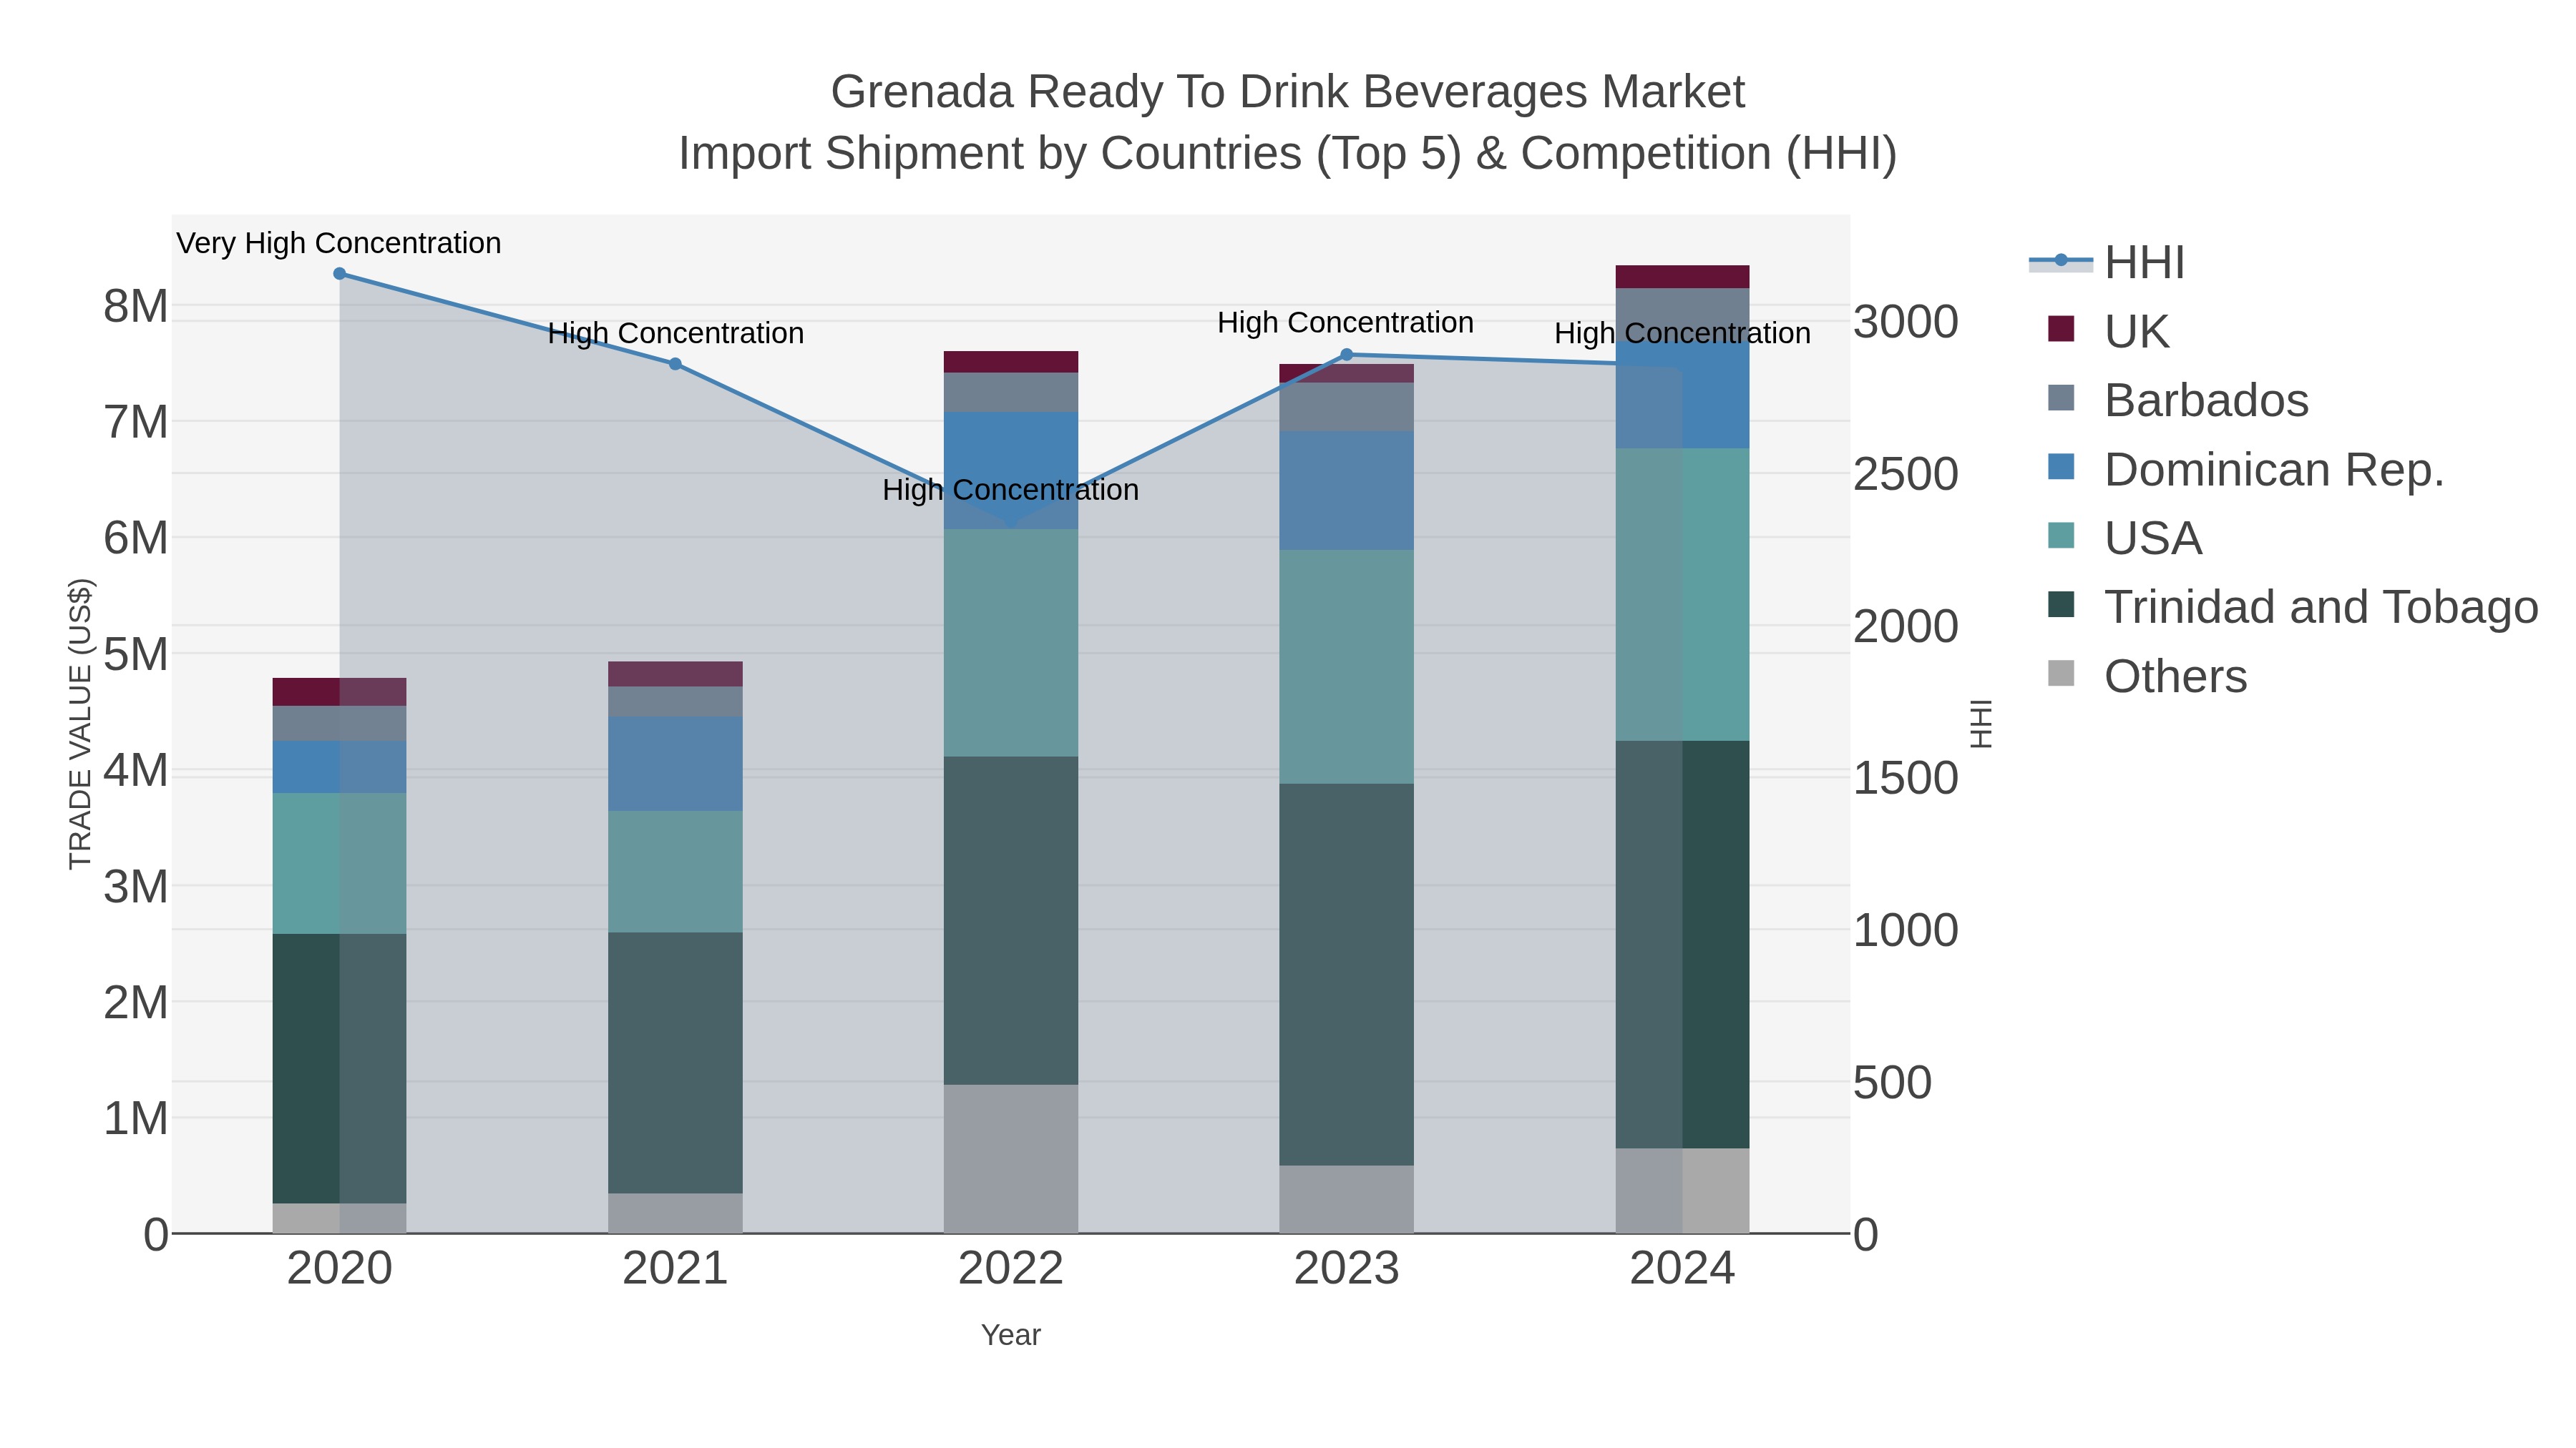Click the Year axis title
2576x1448 pixels.
click(1011, 1335)
